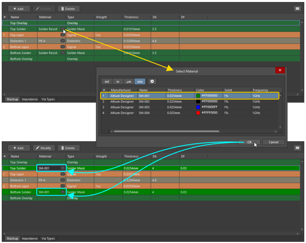The height and width of the screenshot is (243, 306).
Task: Select the mm unit toggle
Action: 140,82
